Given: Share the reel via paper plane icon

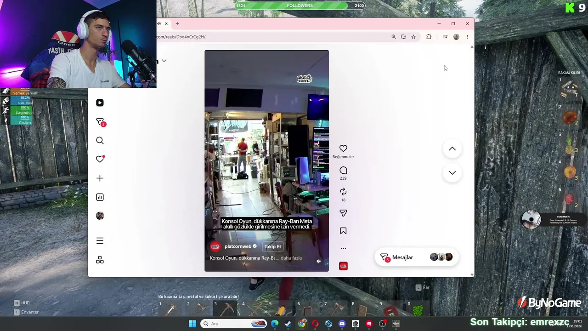Looking at the screenshot, I should point(343,213).
